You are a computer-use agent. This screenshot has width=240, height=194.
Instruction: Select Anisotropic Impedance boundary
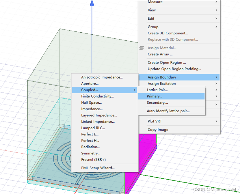(x=105, y=77)
